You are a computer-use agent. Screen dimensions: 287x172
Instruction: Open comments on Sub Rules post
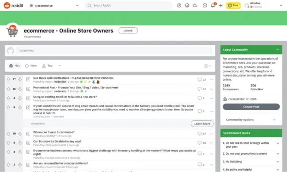(202, 79)
